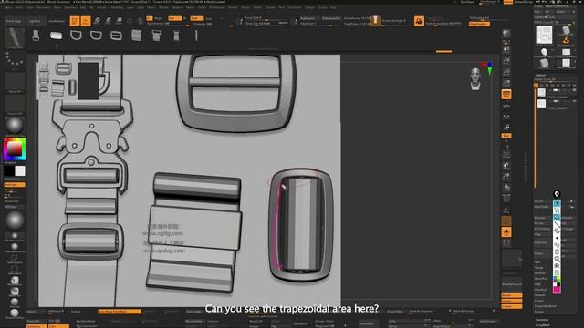The image size is (584, 328).
Task: Pick a hue in the color picker square
Action: (15, 149)
